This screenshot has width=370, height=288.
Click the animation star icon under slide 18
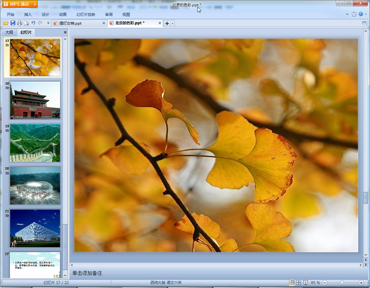(7, 88)
